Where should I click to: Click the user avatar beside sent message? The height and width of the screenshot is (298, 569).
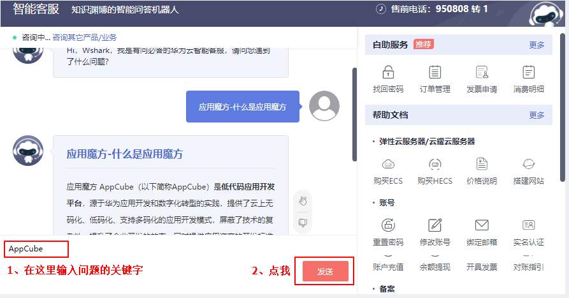coord(324,106)
